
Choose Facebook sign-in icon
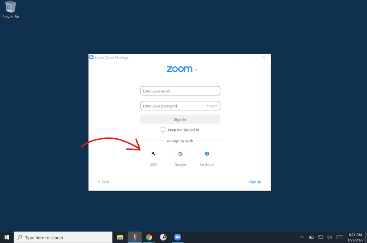207,154
